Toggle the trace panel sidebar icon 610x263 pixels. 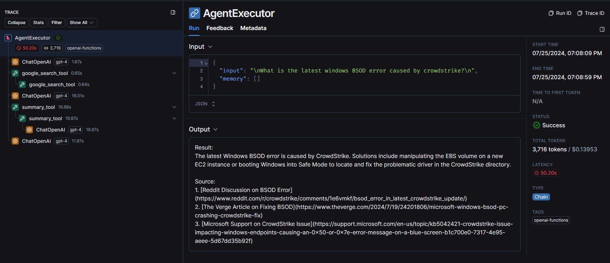(173, 12)
